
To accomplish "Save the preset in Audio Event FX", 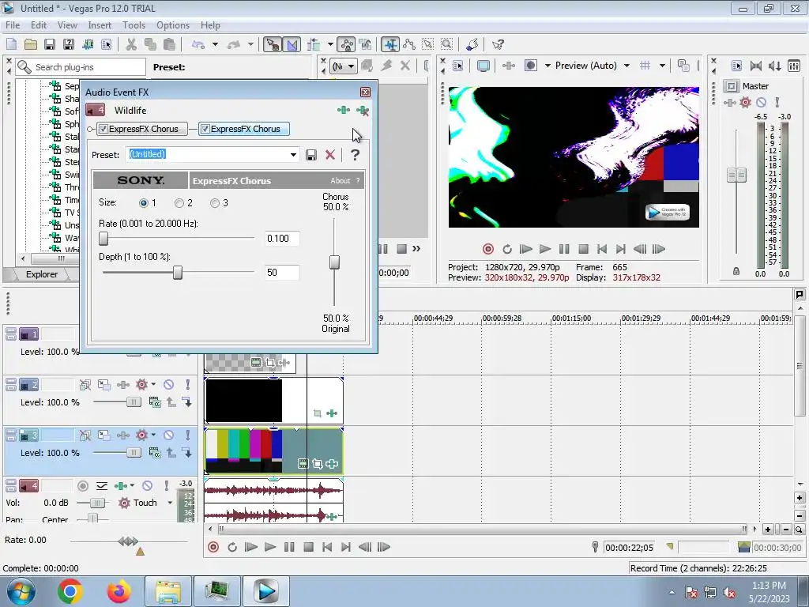I will click(x=311, y=155).
